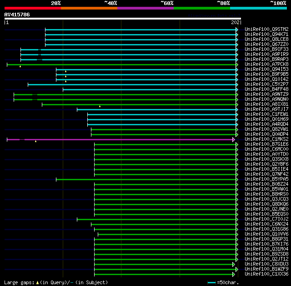The height and width of the screenshot is (286, 291).
Task: Click UniRef100_B4FF48 label
Action: click(266, 89)
